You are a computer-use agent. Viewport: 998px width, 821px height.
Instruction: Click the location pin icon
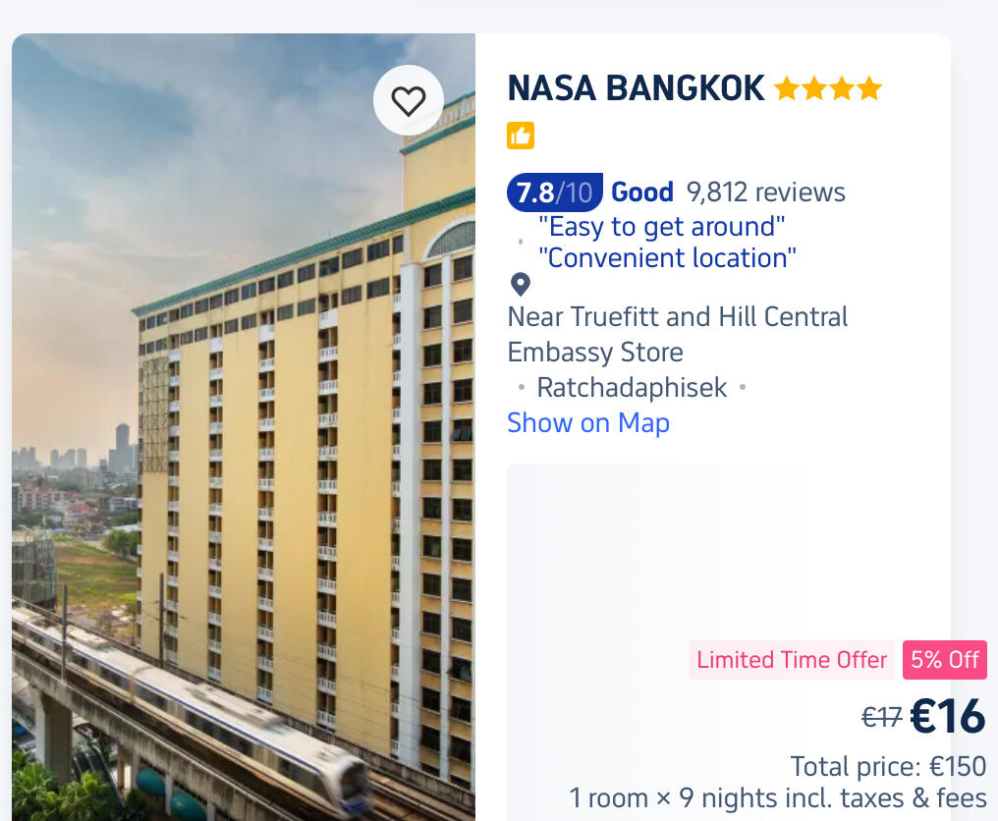pos(521,285)
